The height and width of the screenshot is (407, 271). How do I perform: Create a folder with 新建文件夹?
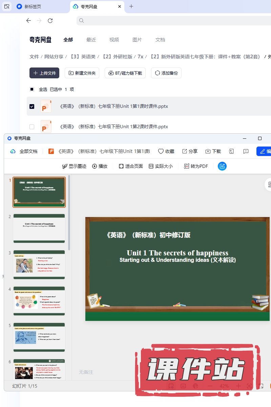(82, 73)
